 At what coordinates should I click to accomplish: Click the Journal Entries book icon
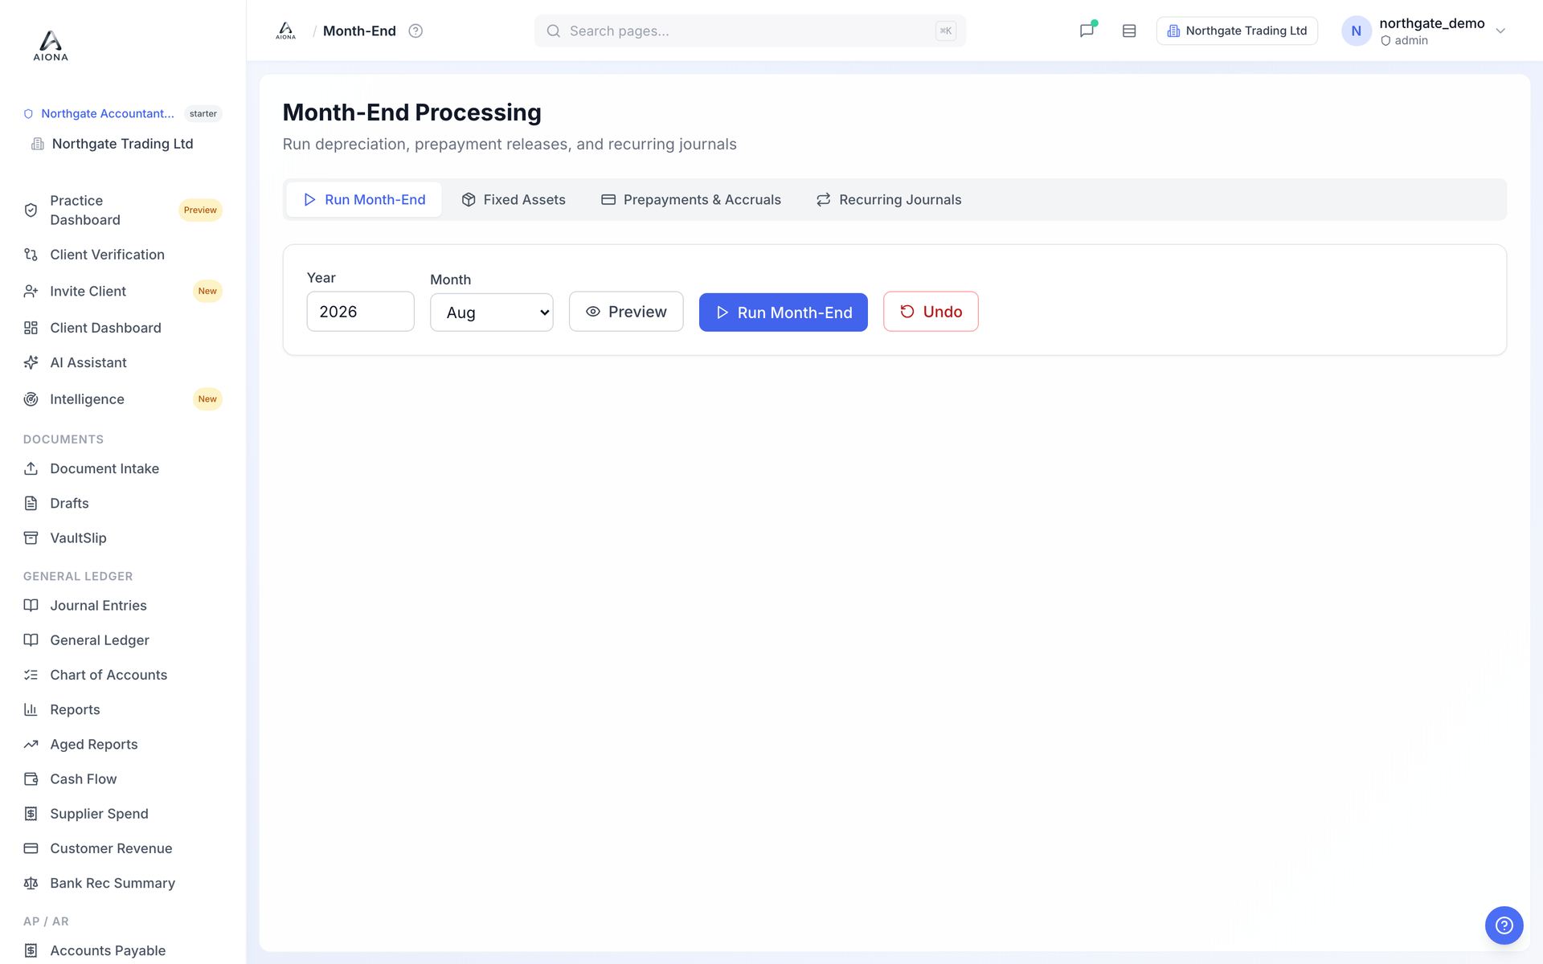[x=31, y=605]
